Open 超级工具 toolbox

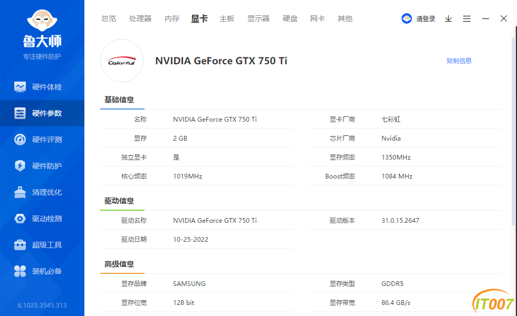(x=42, y=245)
